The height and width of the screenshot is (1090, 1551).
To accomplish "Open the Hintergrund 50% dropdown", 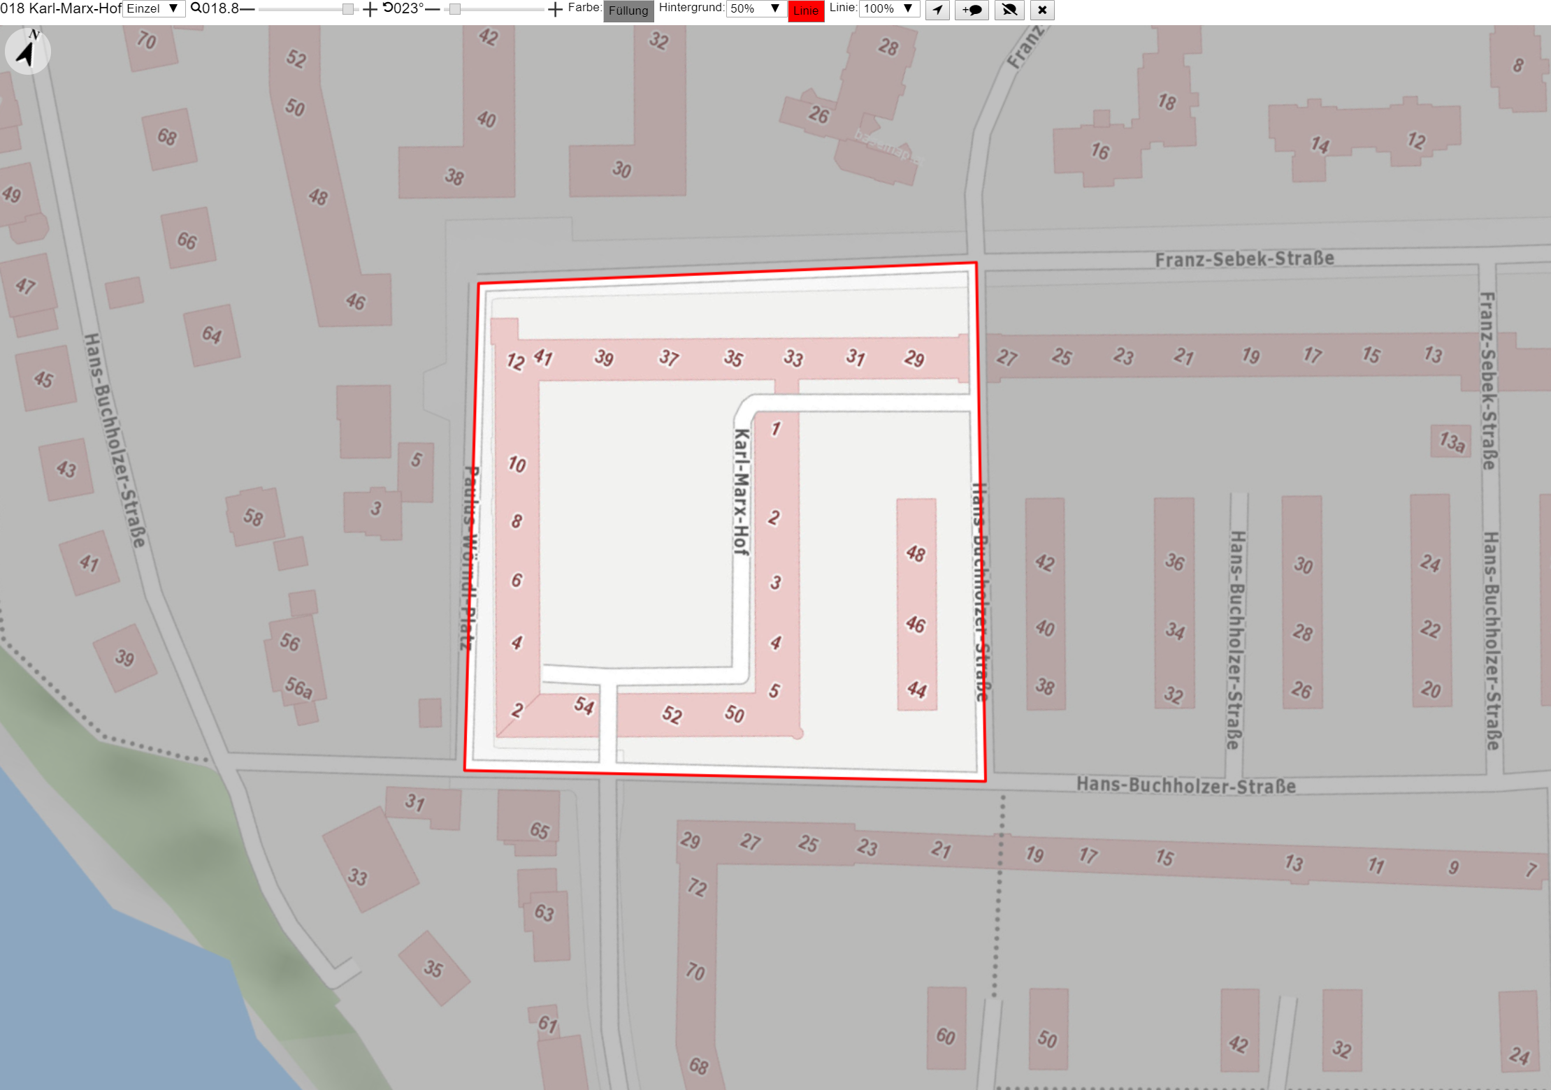I will (x=756, y=8).
